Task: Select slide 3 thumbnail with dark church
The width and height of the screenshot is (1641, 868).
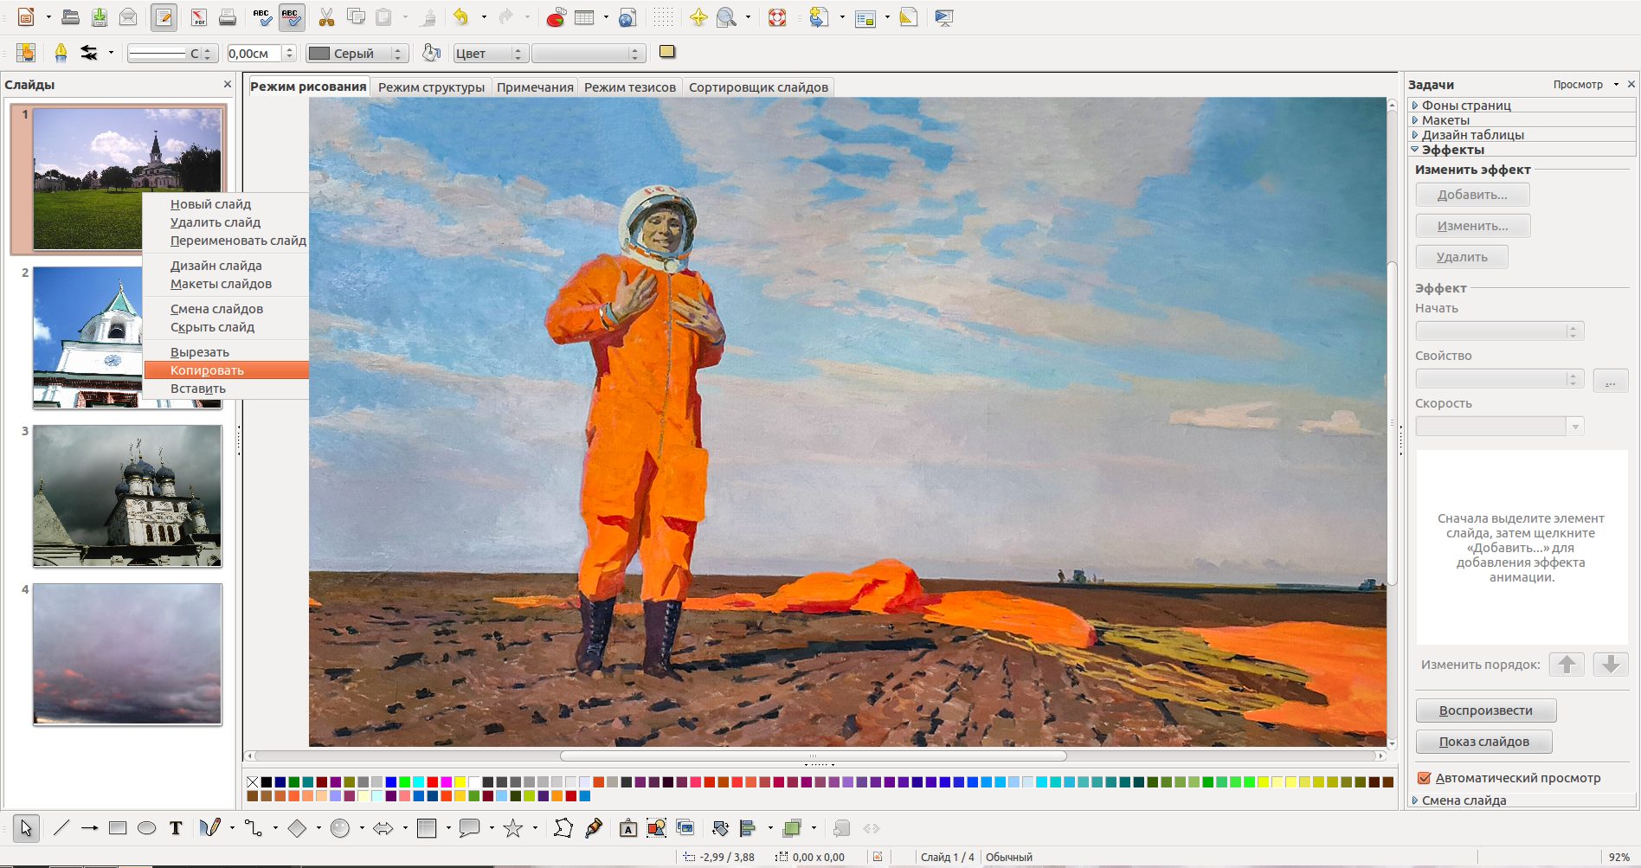Action: tap(127, 496)
